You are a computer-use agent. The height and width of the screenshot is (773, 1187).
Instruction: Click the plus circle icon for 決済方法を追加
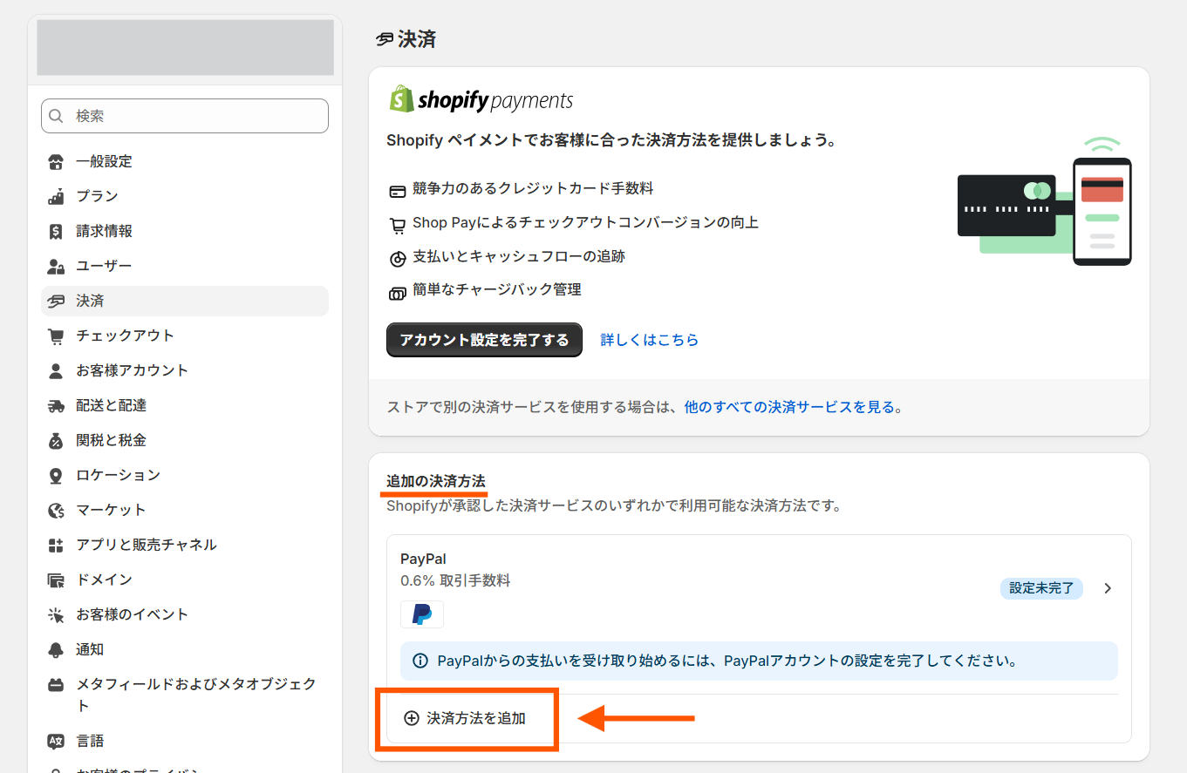412,719
